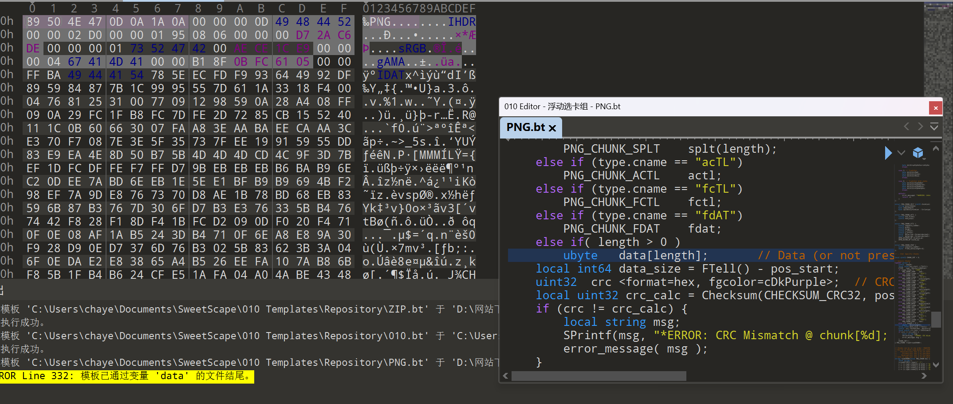The image size is (953, 404).
Task: Show previous tab with left arrow
Action: [x=906, y=127]
